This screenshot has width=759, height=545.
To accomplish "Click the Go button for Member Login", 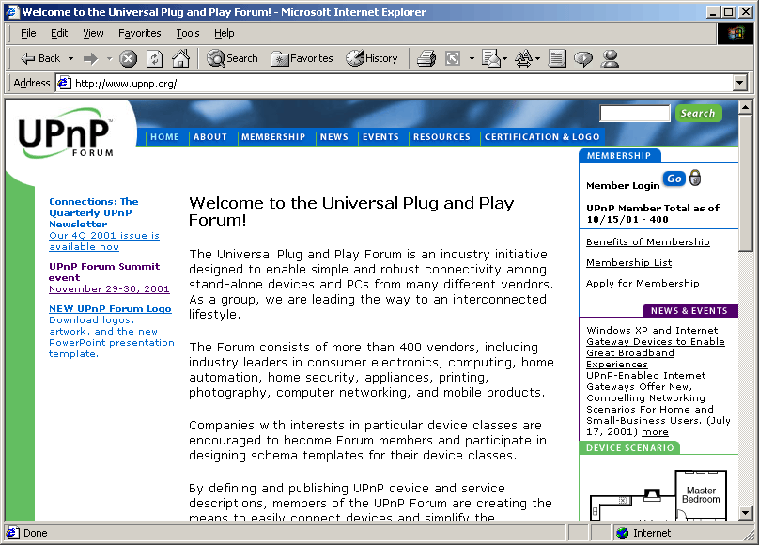I will click(x=674, y=179).
